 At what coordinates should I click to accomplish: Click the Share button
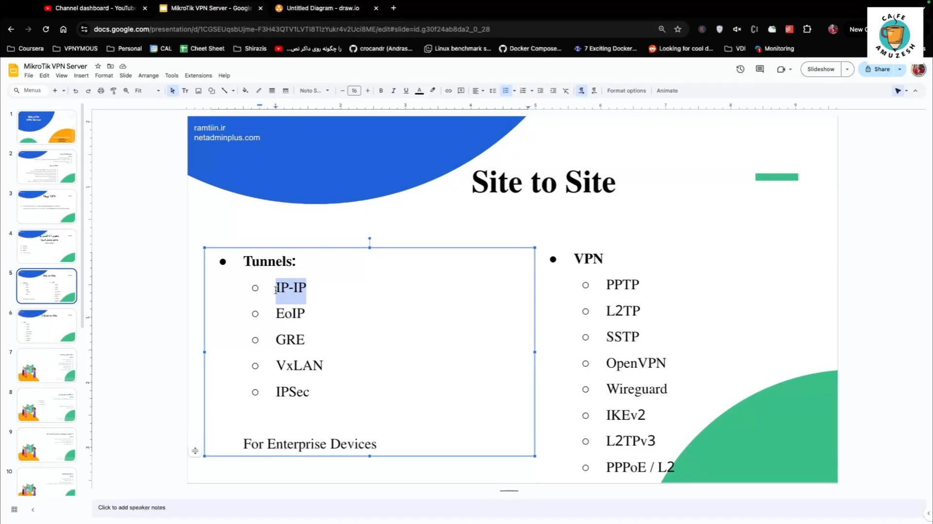[x=877, y=69]
